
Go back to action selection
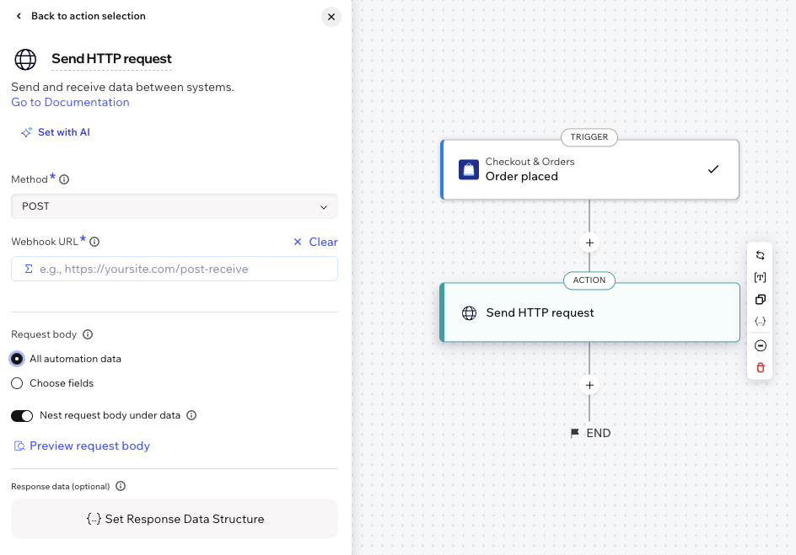tap(81, 16)
